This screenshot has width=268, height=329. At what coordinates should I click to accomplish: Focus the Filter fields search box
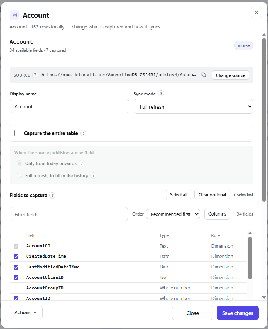(69, 214)
